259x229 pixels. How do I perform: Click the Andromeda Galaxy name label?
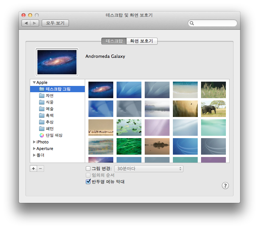[x=105, y=57]
